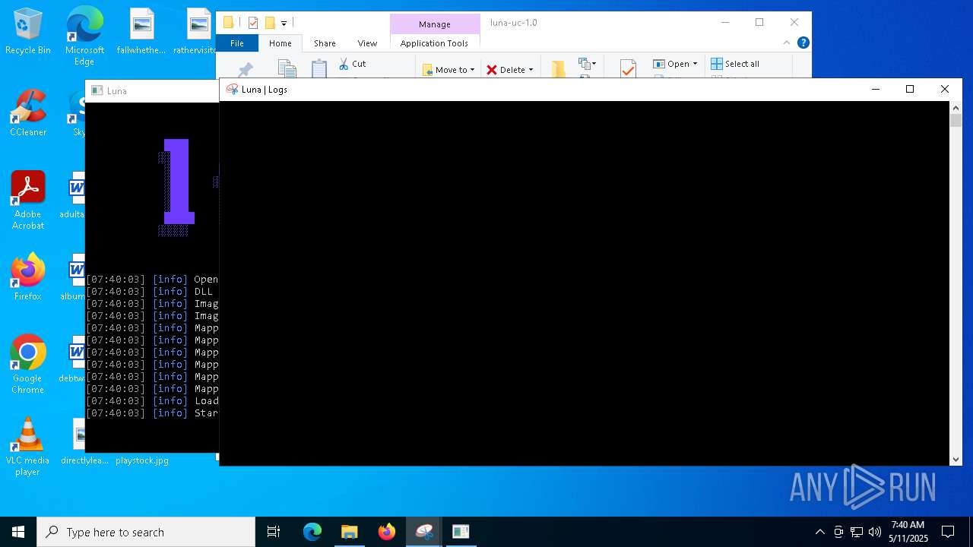Click the taskbar clock showing 7:40 AM
The image size is (973, 547).
point(908,532)
